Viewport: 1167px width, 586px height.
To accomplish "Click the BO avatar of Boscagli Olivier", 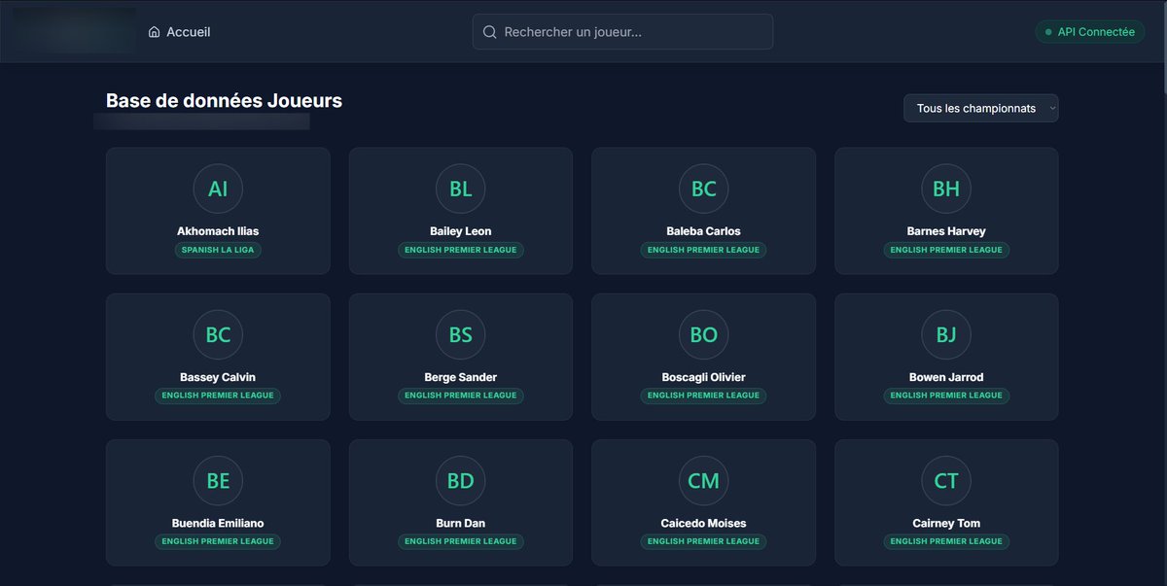I will [703, 334].
